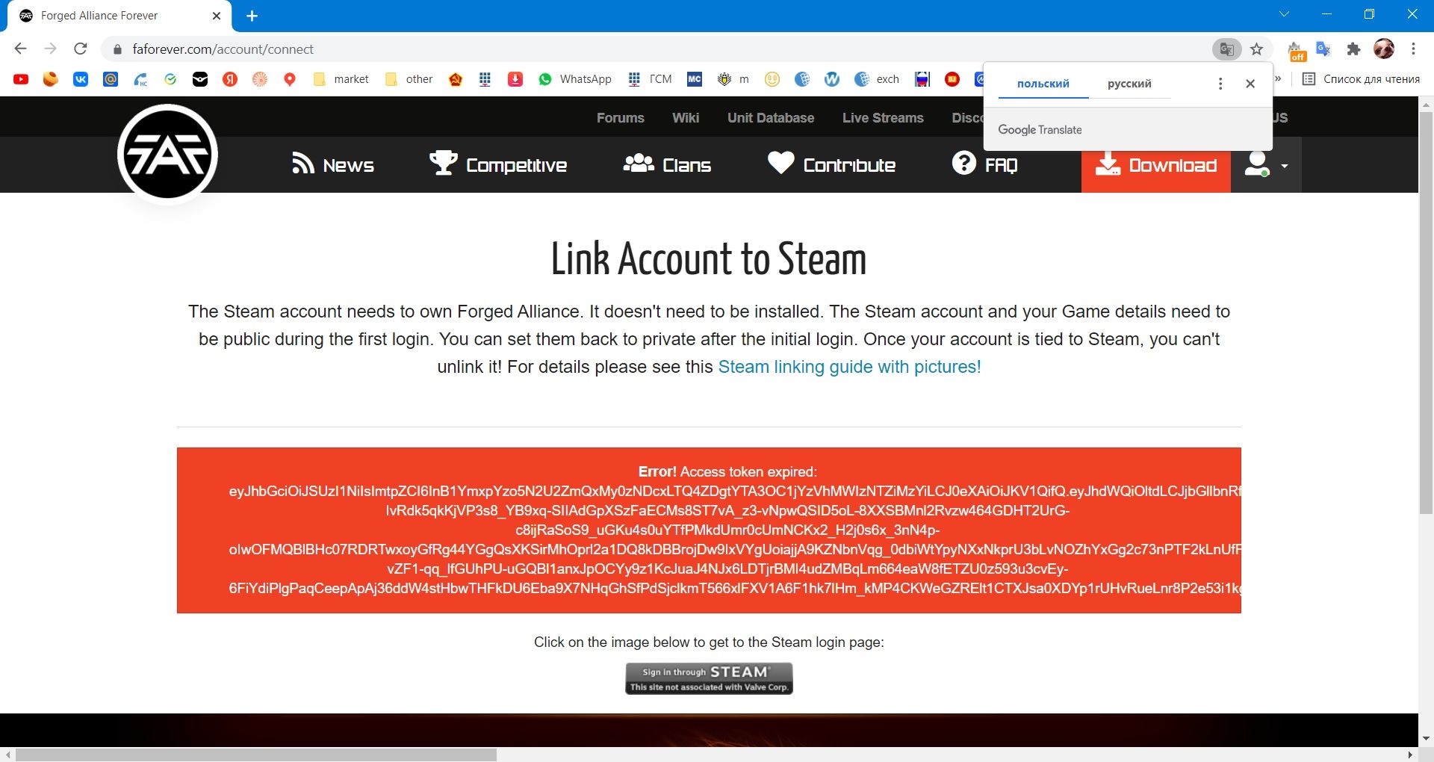Image resolution: width=1434 pixels, height=762 pixels.
Task: View site information via lock icon
Action: pos(117,49)
